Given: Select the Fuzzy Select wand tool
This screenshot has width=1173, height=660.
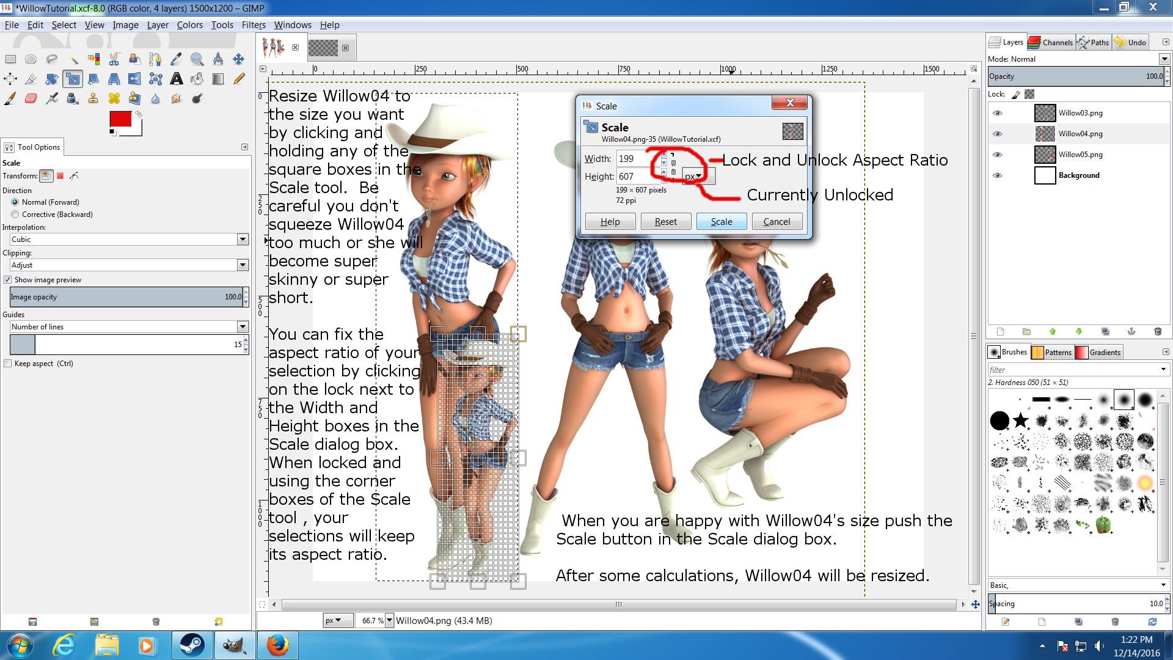Looking at the screenshot, I should point(73,59).
